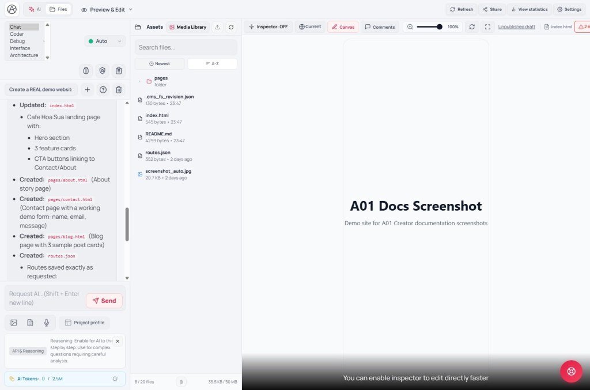Focus the Search files field
Image resolution: width=590 pixels, height=390 pixels.
click(x=186, y=47)
